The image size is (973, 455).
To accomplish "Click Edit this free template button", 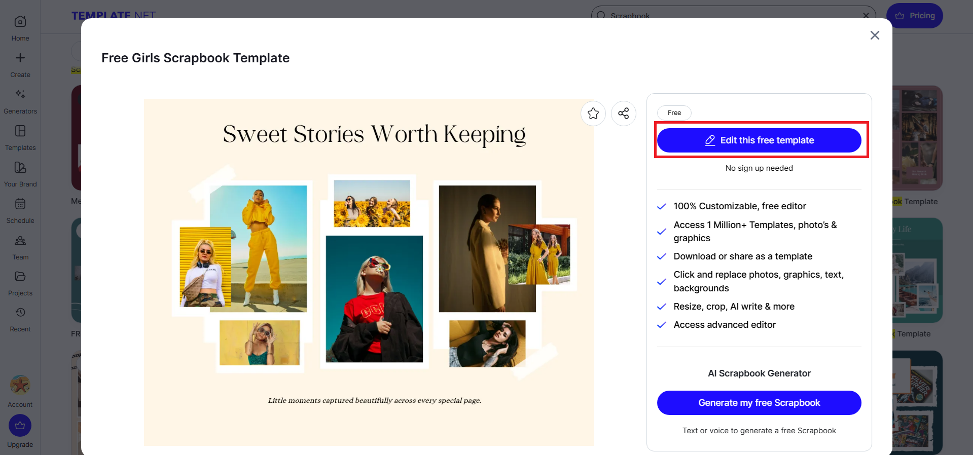I will point(759,140).
